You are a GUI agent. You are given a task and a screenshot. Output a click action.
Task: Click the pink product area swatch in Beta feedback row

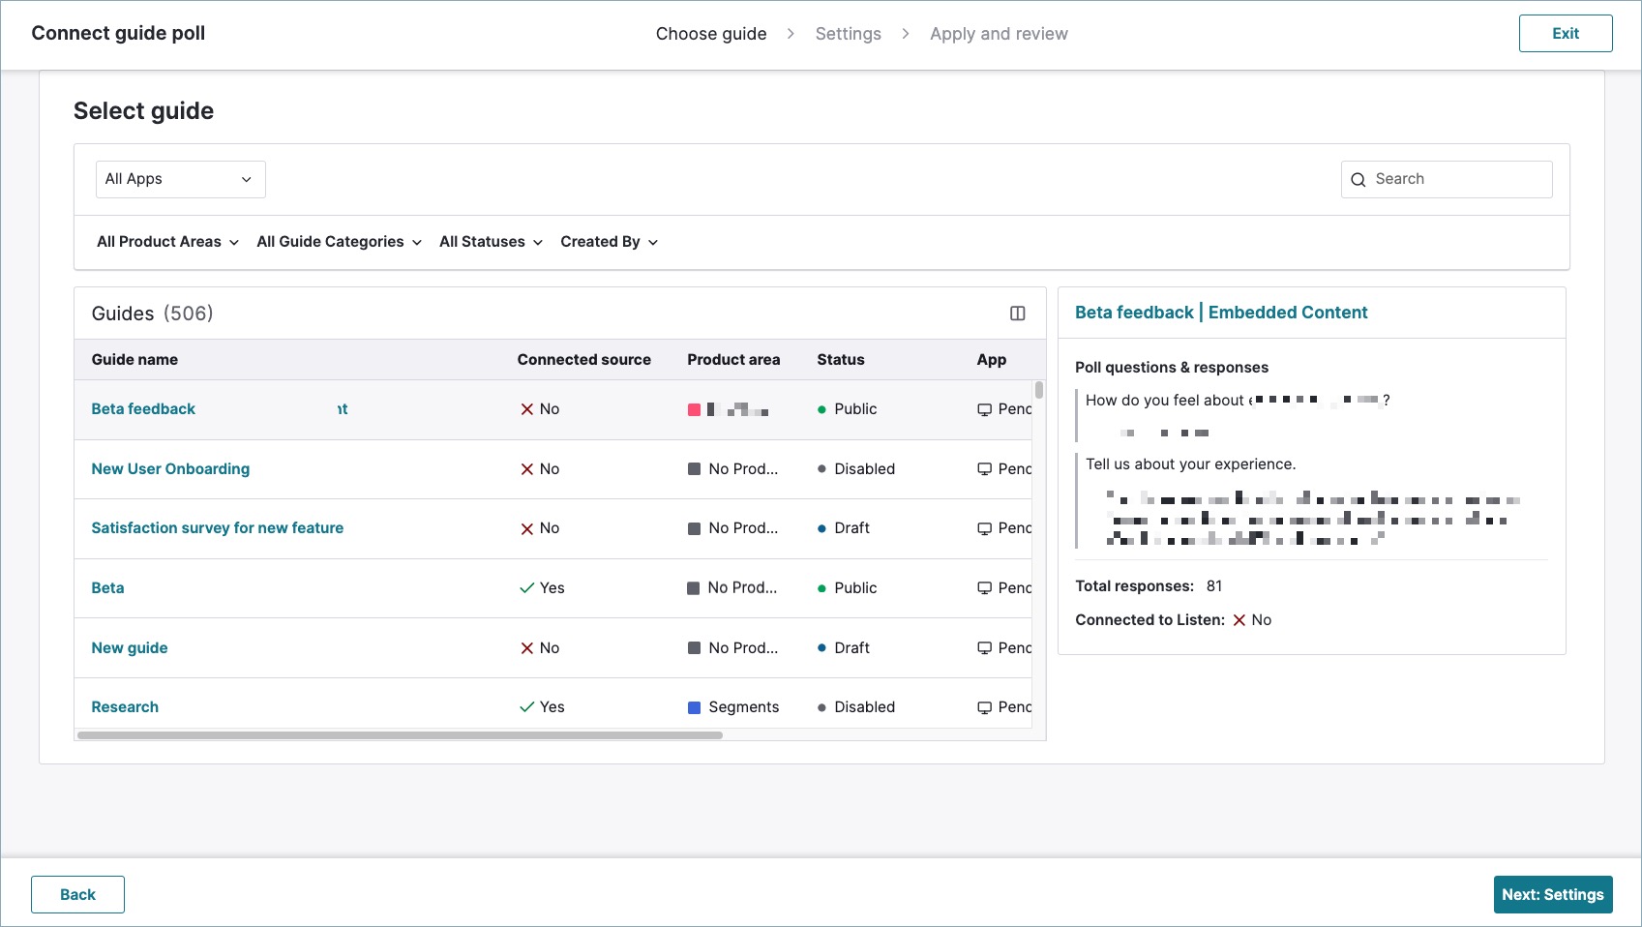pyautogui.click(x=694, y=410)
